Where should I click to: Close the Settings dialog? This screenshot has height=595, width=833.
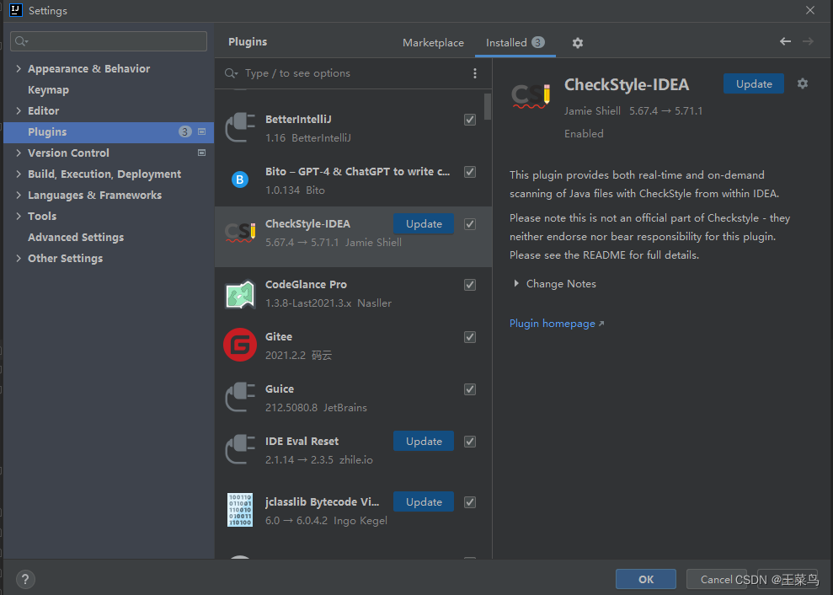[x=809, y=10]
